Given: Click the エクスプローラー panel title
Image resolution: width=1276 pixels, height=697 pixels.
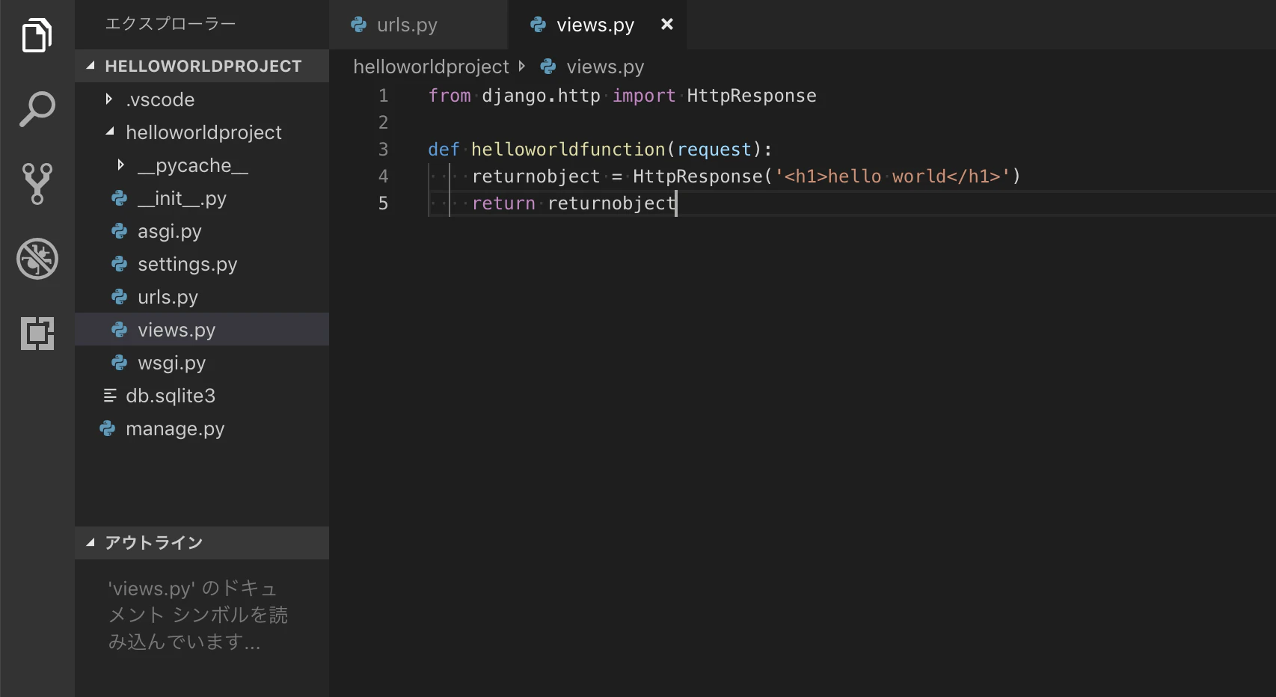Looking at the screenshot, I should click(x=171, y=24).
